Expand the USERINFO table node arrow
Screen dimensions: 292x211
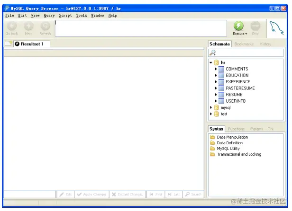pyautogui.click(x=216, y=101)
